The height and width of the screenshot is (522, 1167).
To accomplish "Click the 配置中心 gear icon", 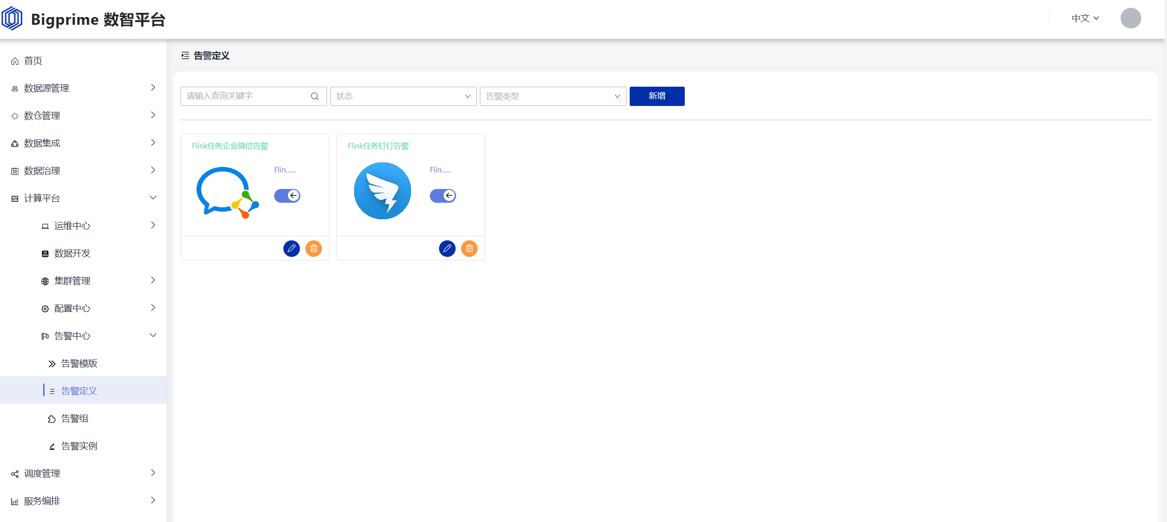I will [x=45, y=309].
